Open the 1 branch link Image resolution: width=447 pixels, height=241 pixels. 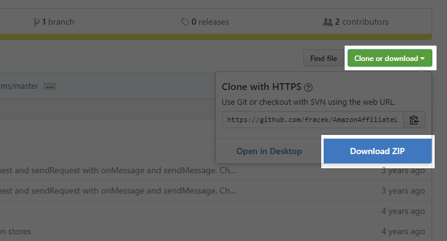(x=54, y=22)
